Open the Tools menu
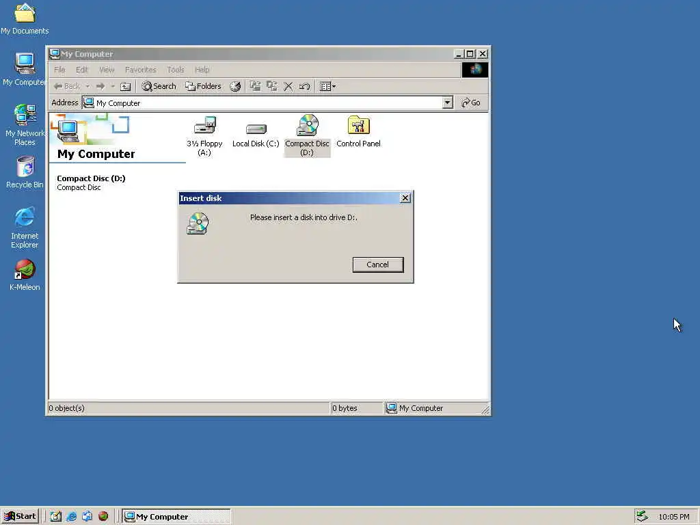 [x=176, y=70]
